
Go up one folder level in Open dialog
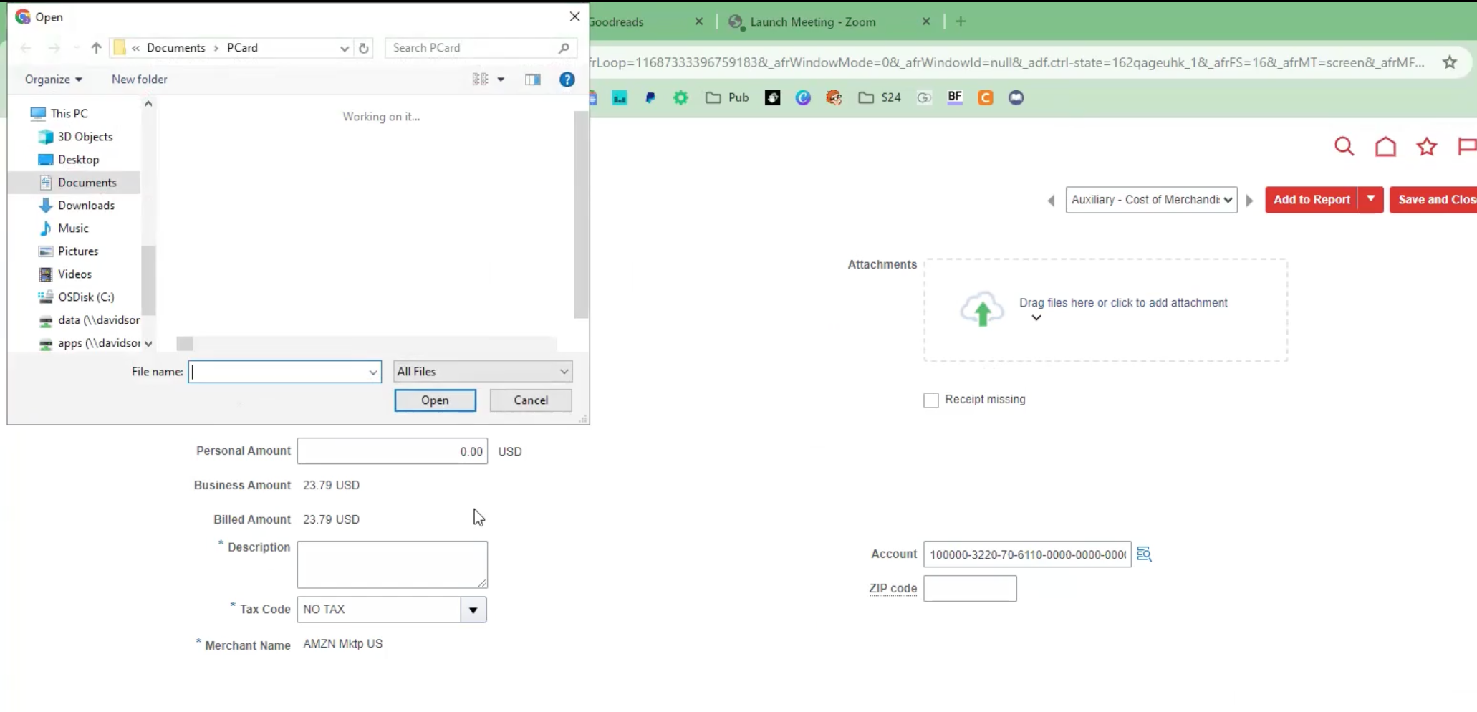(96, 48)
